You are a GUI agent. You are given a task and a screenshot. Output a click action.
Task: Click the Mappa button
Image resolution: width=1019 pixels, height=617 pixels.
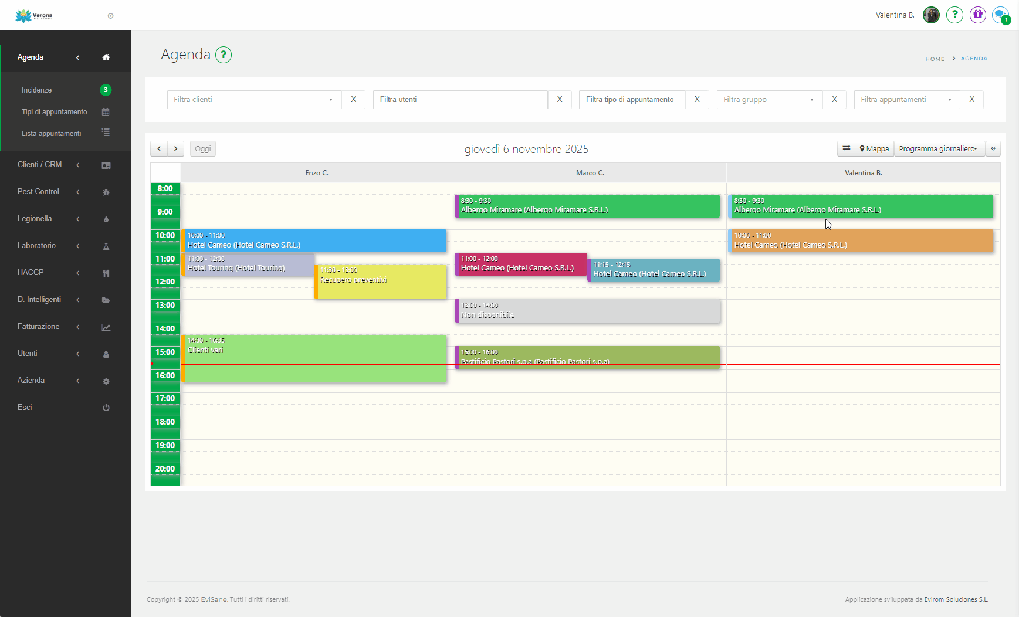coord(874,149)
